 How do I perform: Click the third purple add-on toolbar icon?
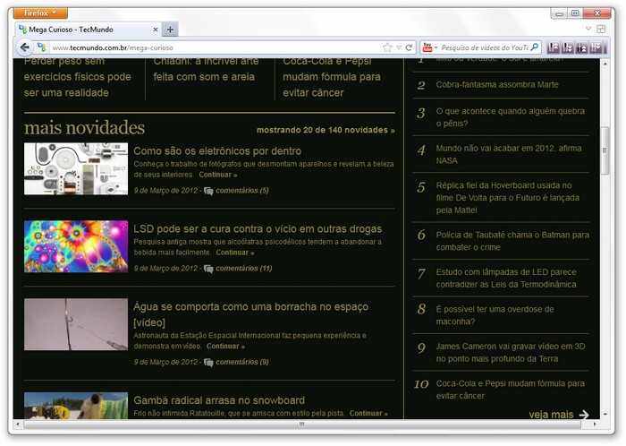[581, 47]
